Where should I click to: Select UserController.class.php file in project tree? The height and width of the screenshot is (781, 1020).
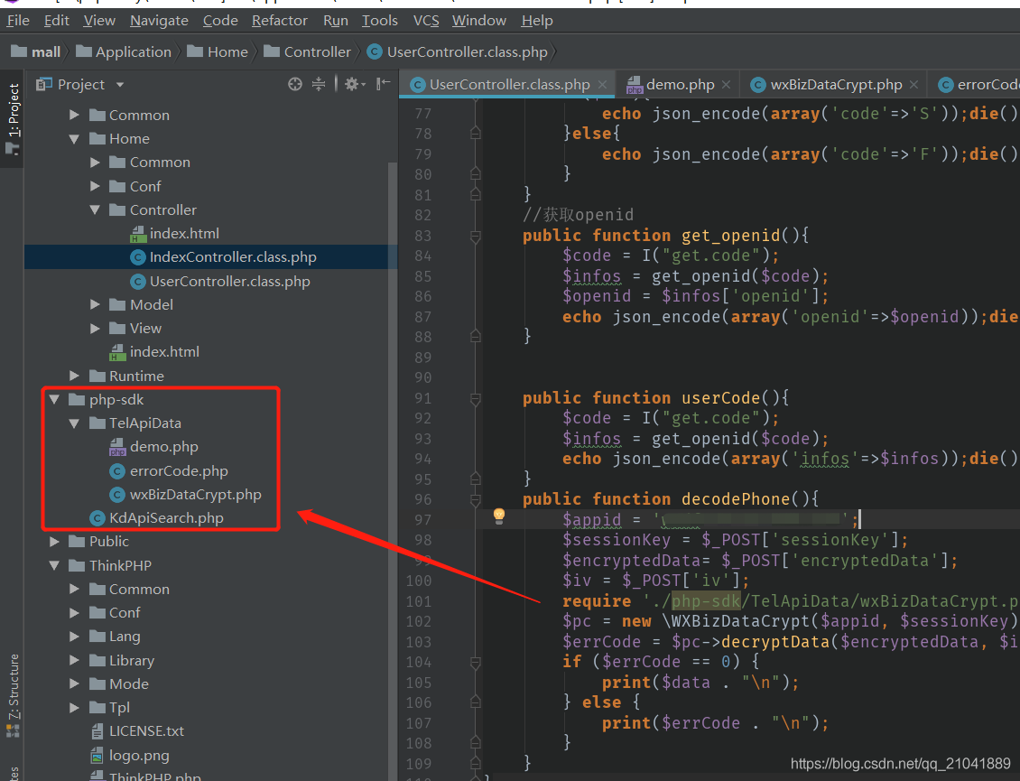pos(220,281)
